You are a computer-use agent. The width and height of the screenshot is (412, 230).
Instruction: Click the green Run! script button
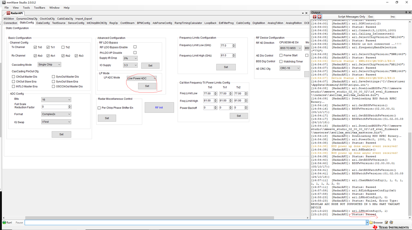click(x=7, y=222)
